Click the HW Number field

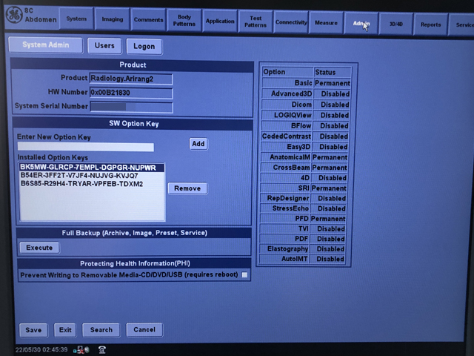pyautogui.click(x=131, y=93)
